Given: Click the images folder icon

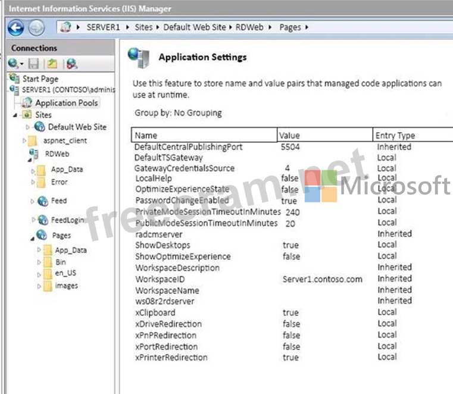Looking at the screenshot, I should pos(48,286).
